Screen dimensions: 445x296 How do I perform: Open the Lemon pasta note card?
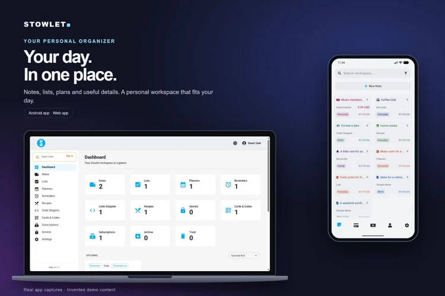(x=393, y=133)
